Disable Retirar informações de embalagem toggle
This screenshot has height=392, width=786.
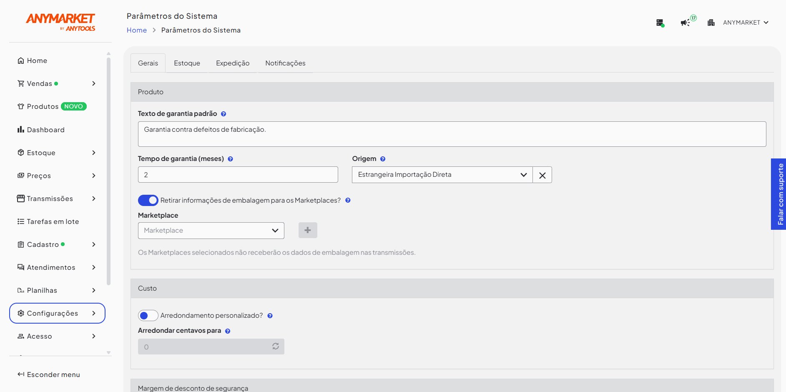148,200
